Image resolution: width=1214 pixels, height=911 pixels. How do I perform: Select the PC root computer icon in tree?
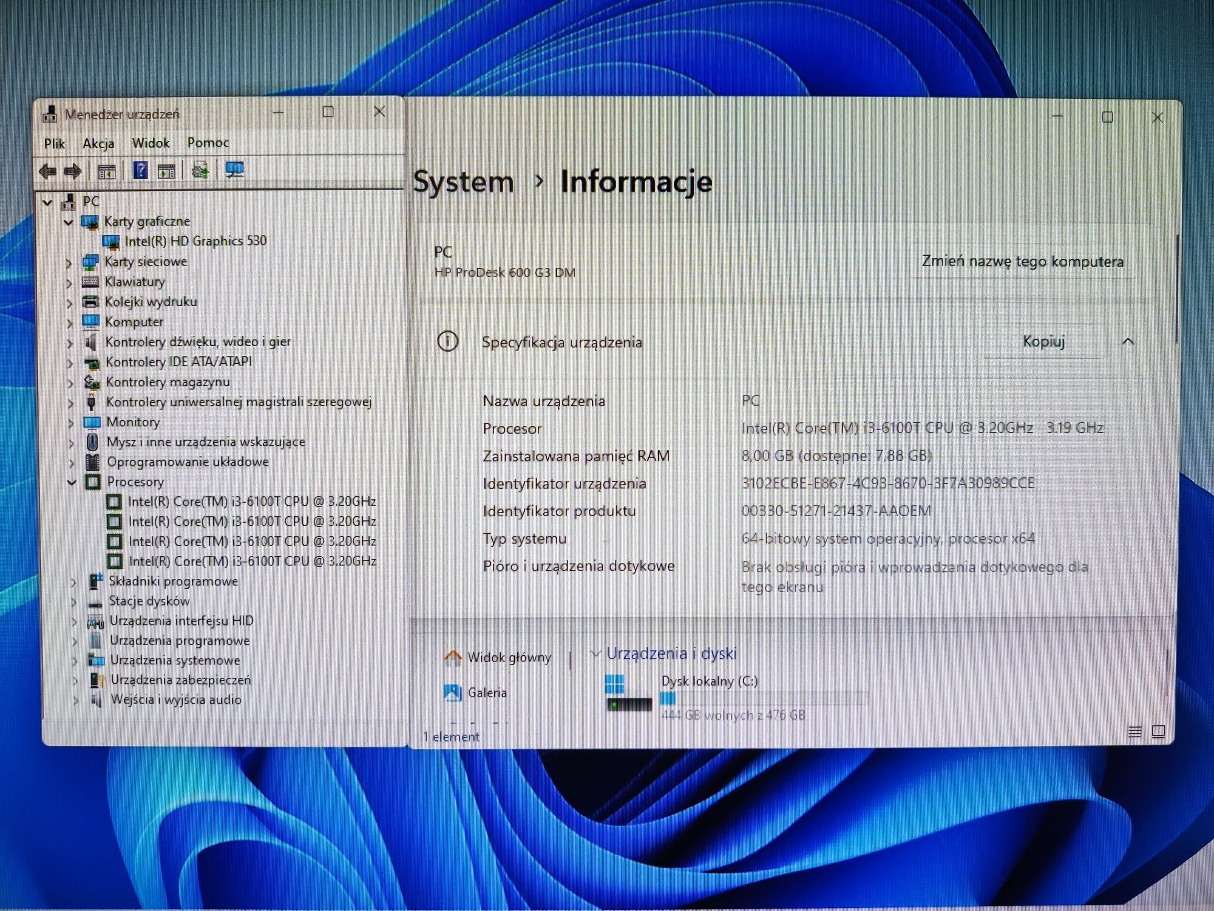click(69, 202)
